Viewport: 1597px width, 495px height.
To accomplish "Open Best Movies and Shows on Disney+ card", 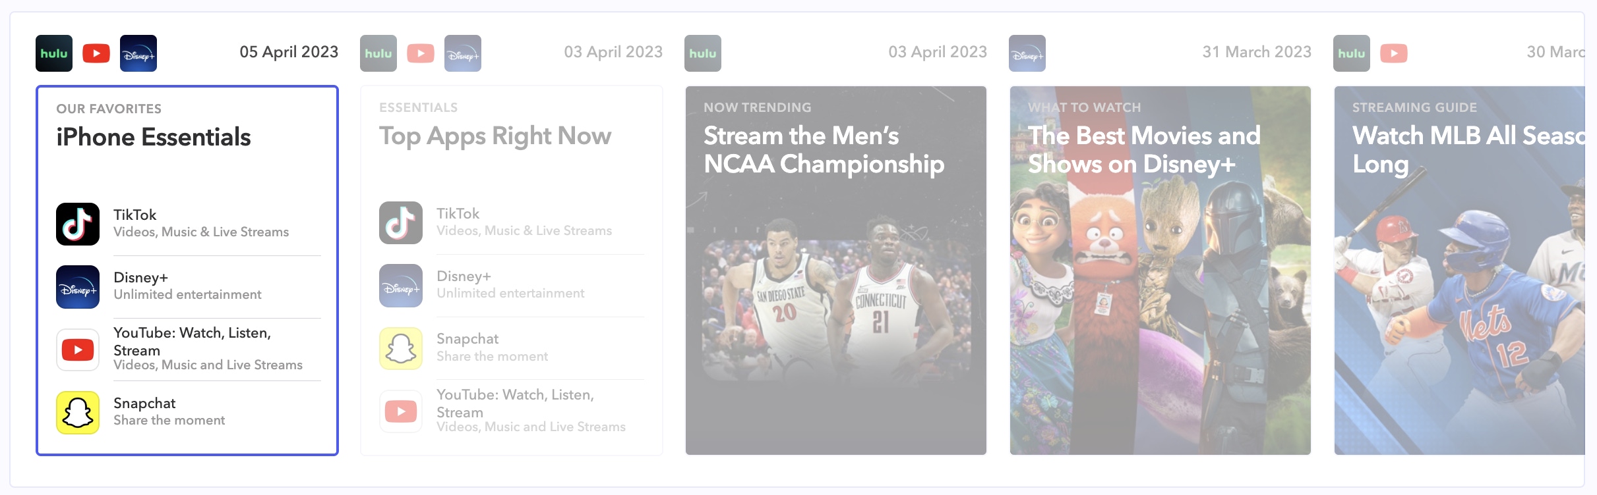I will (1160, 270).
